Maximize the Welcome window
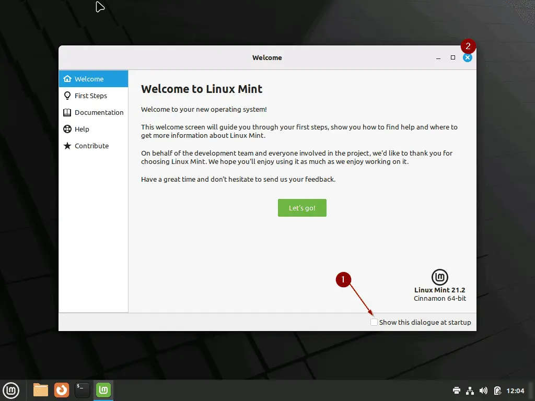The height and width of the screenshot is (401, 535). 453,57
